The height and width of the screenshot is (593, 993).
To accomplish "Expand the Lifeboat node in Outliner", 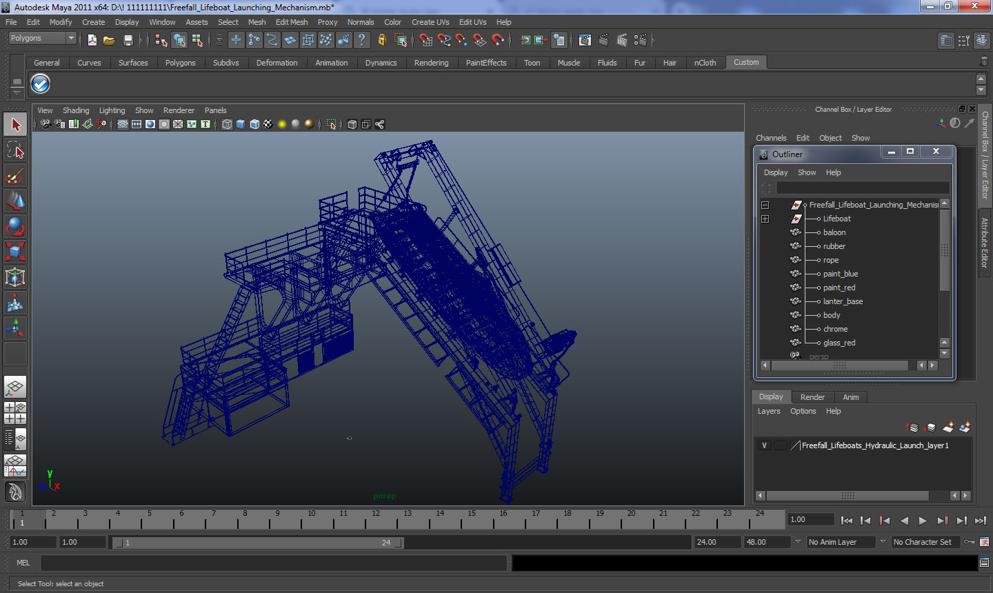I will coord(765,219).
